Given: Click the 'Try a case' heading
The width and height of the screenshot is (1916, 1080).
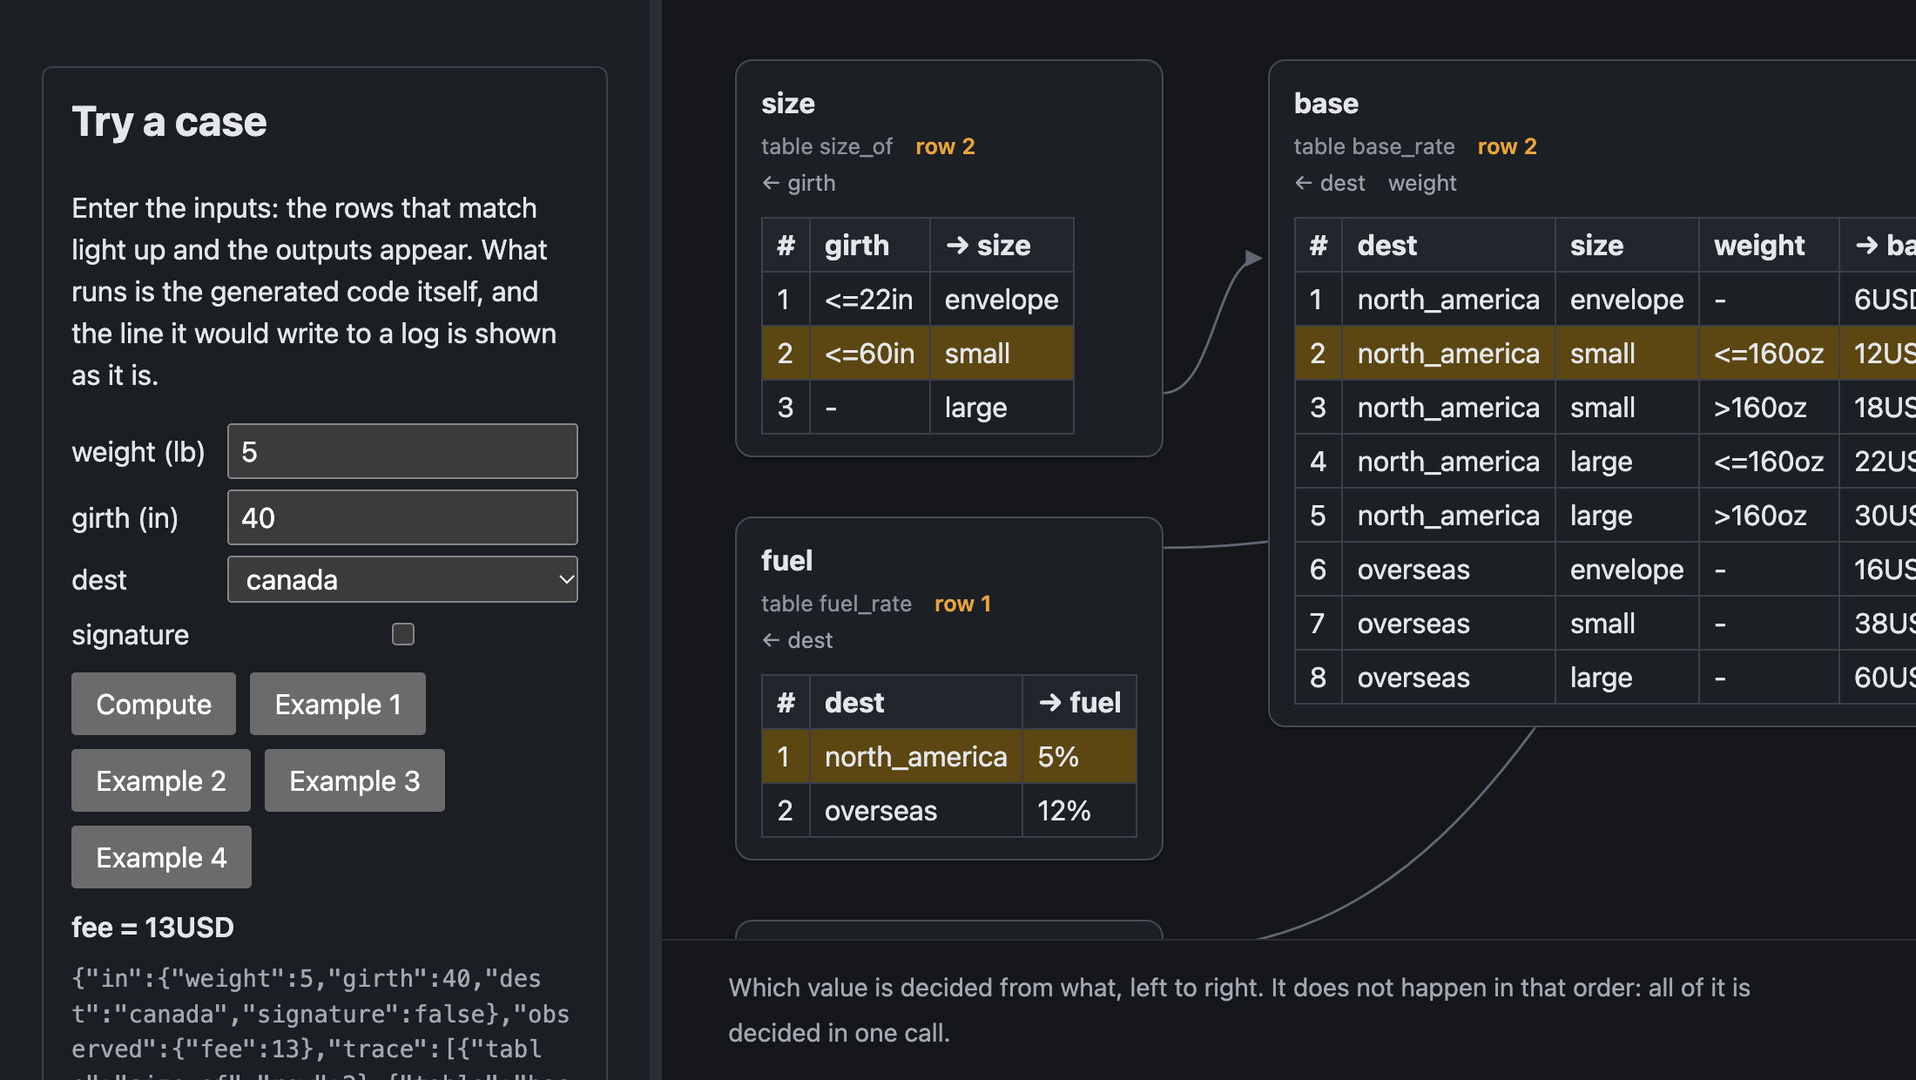Looking at the screenshot, I should 169,121.
